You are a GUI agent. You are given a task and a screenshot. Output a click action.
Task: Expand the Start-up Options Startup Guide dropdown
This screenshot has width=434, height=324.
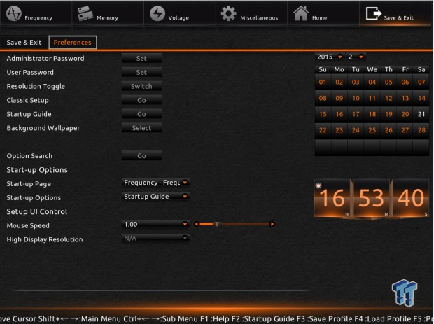pyautogui.click(x=155, y=197)
